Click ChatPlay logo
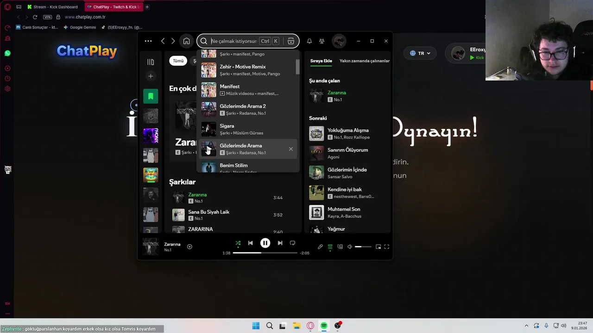593x333 pixels. (x=87, y=51)
